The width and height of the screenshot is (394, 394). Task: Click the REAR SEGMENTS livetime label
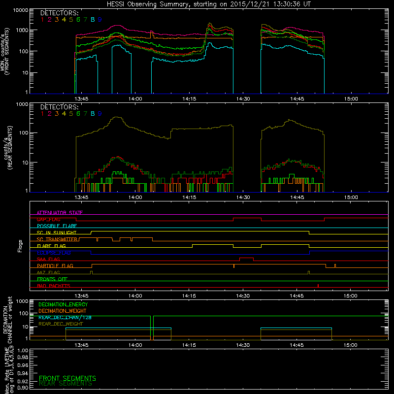pos(66,384)
